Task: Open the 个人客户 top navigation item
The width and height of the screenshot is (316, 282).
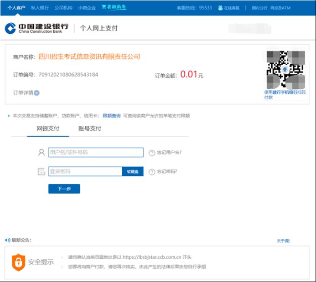Action: [x=16, y=8]
